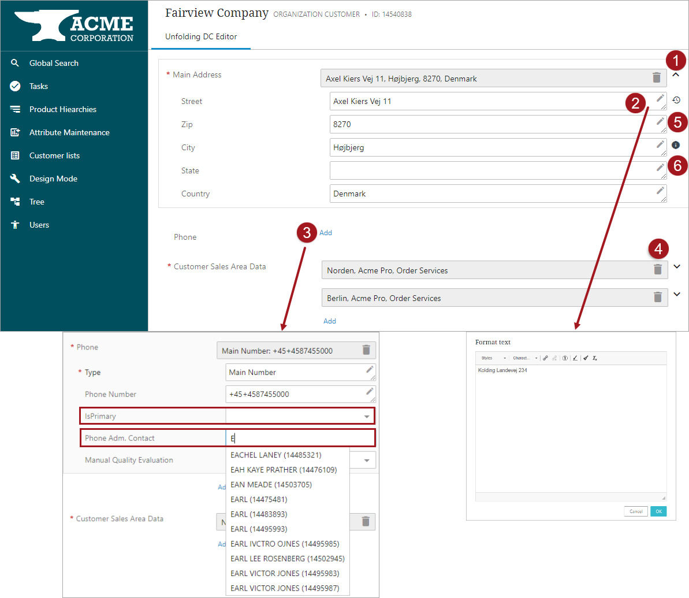Image resolution: width=689 pixels, height=598 pixels.
Task: Expand the Norden, Acme Pro sales area
Action: pos(677,266)
